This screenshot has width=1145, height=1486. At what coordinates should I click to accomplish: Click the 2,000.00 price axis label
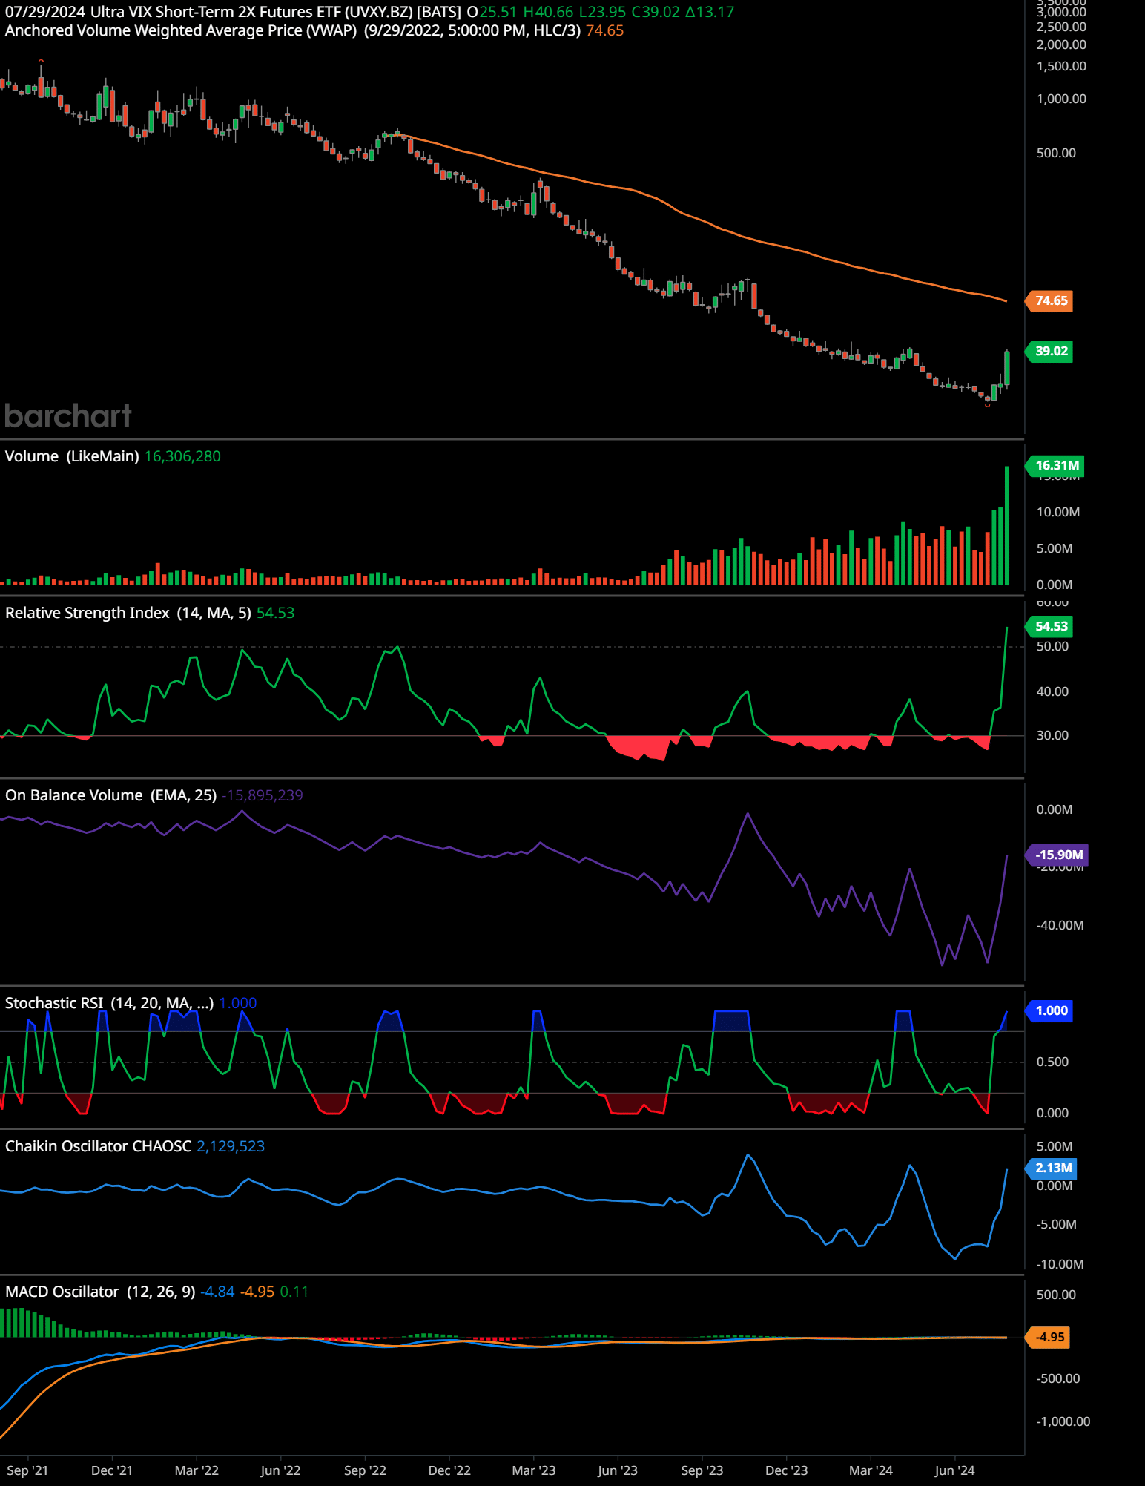(x=1061, y=45)
